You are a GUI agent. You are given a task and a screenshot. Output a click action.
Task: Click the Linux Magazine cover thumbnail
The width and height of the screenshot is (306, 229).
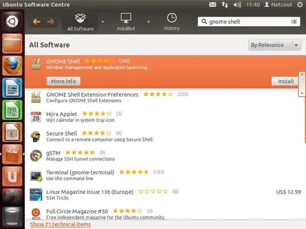[36, 195]
